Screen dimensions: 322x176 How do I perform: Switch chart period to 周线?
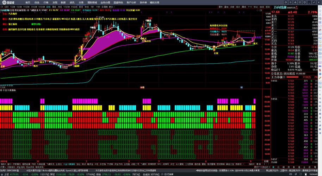click(x=54, y=7)
